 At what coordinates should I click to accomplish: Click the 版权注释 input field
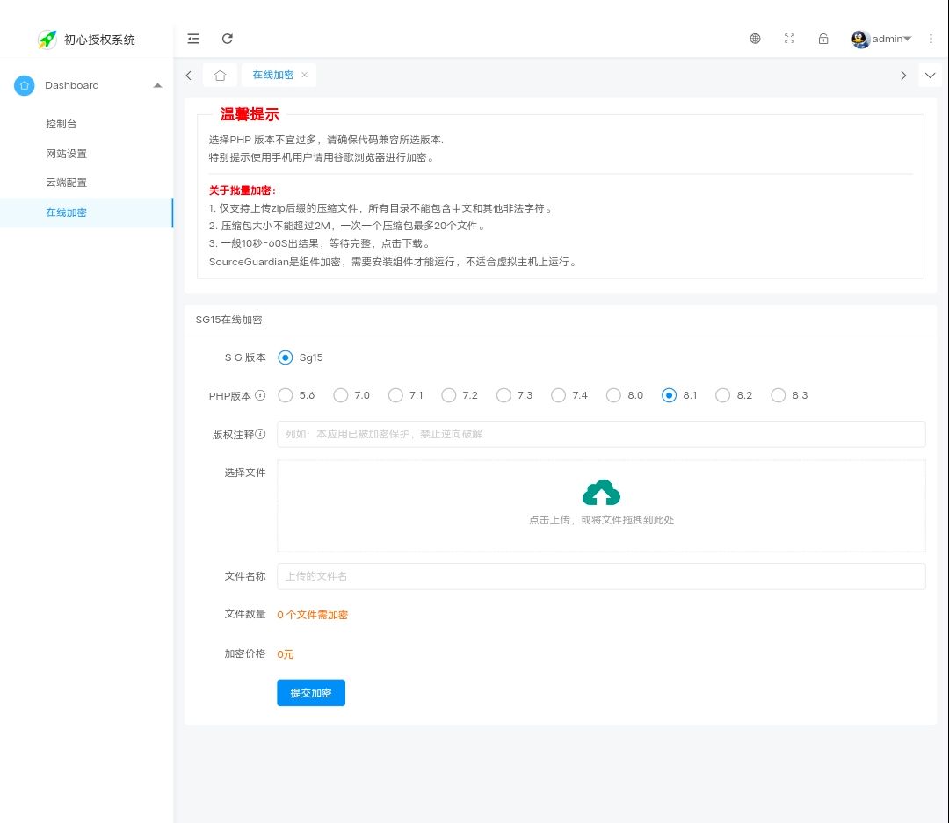601,433
